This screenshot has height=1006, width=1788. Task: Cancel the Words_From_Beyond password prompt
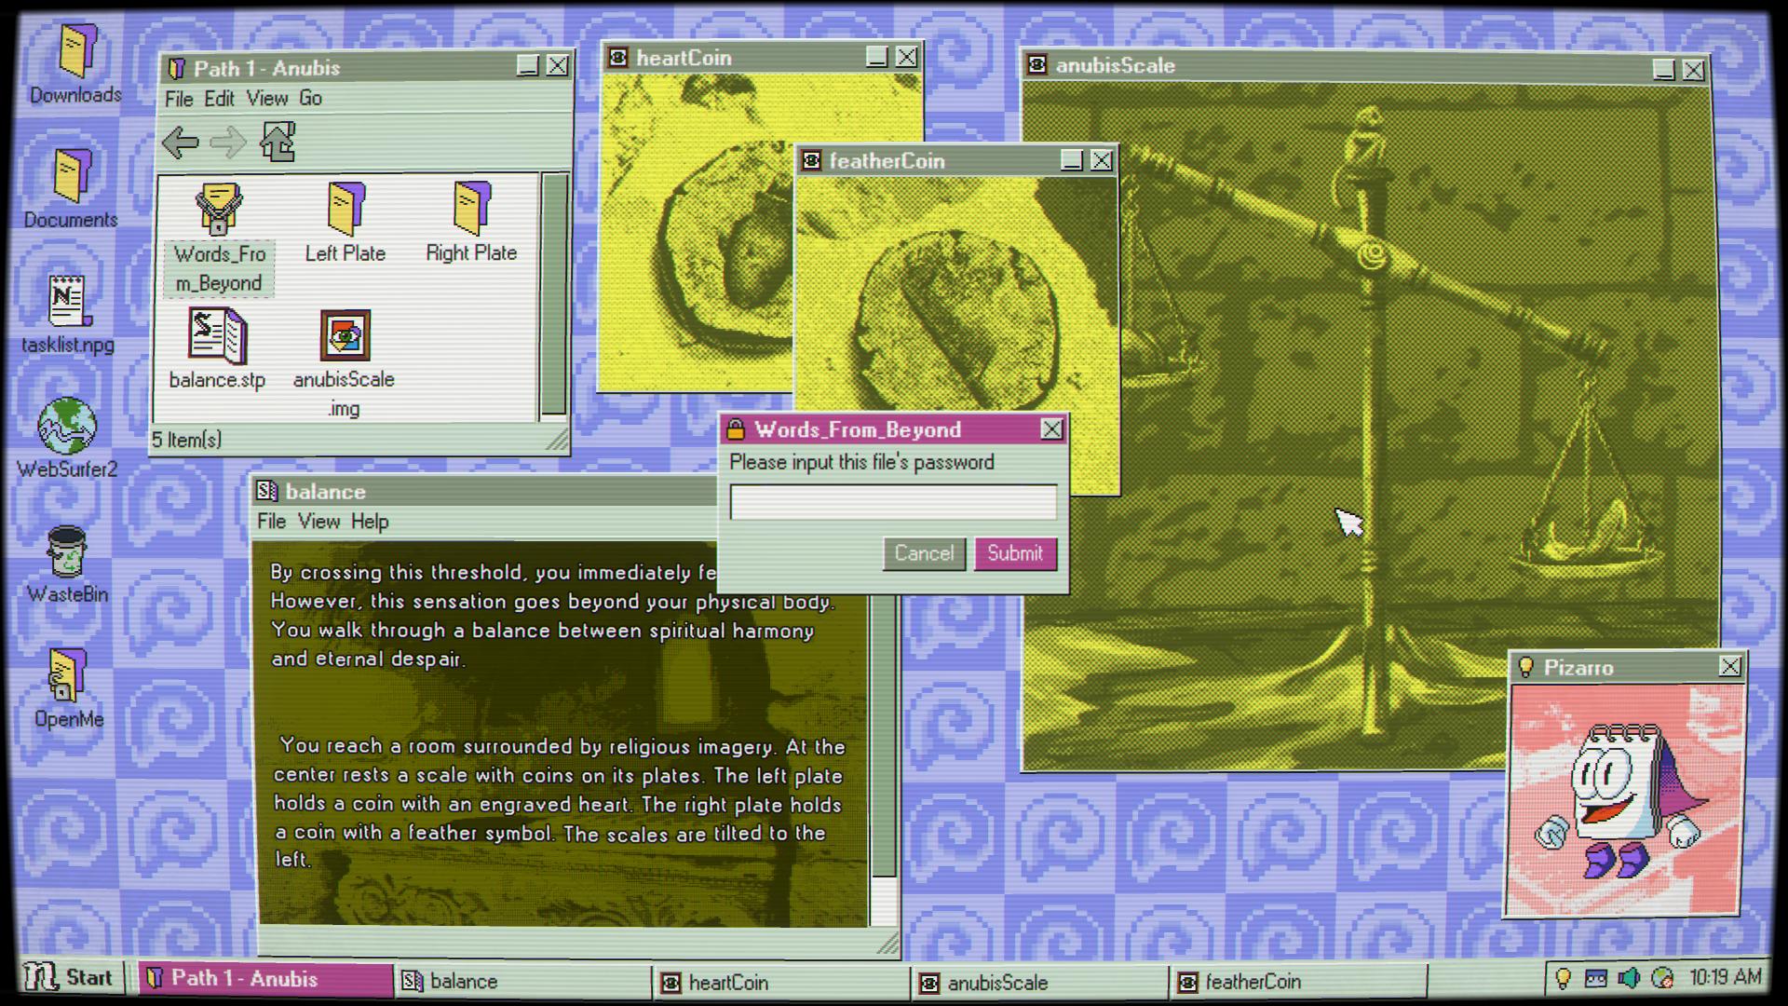(x=923, y=553)
